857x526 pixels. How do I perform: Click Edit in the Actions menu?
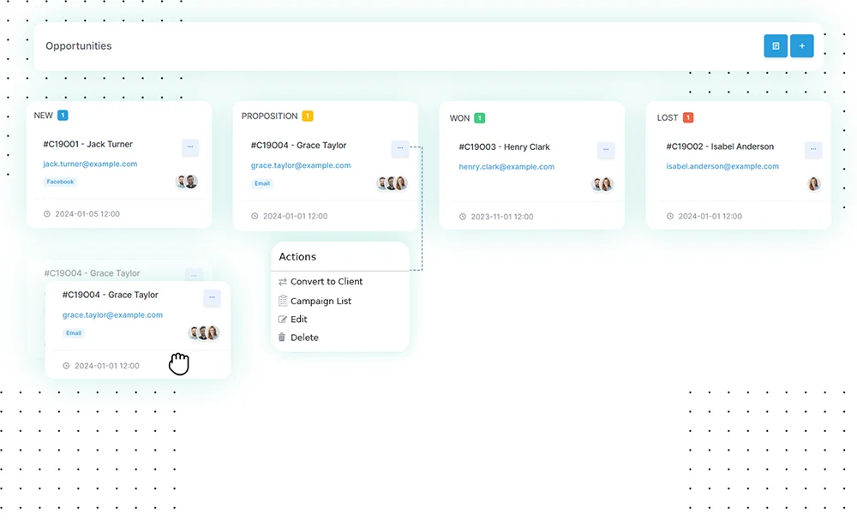[x=298, y=320]
